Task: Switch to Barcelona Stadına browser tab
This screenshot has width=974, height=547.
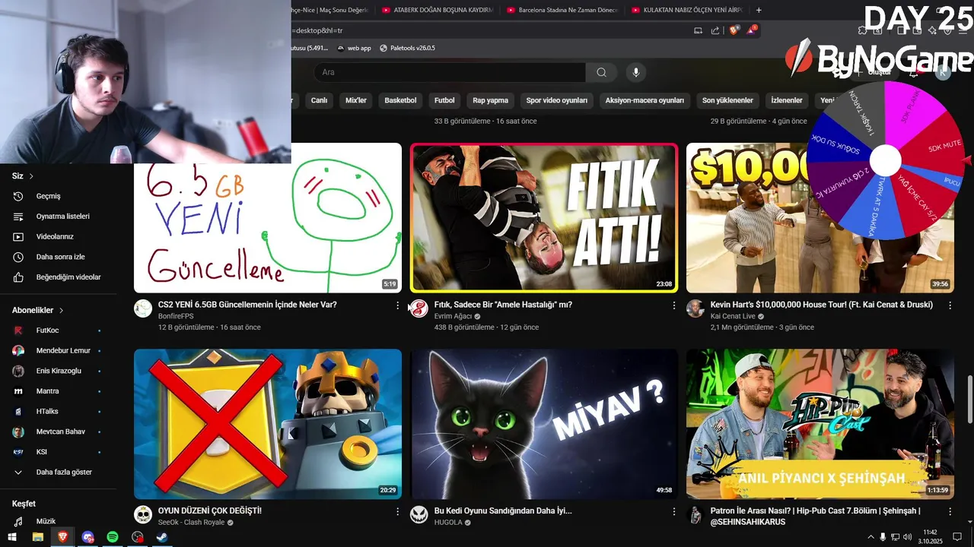Action: (x=563, y=10)
